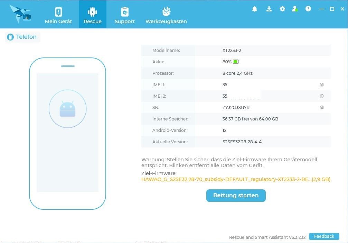Open the help question mark icon
348x243 pixels.
pyautogui.click(x=308, y=9)
